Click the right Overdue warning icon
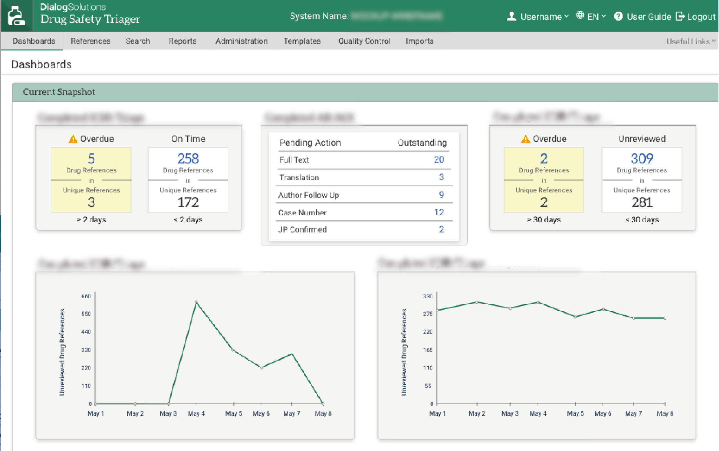 pos(526,139)
